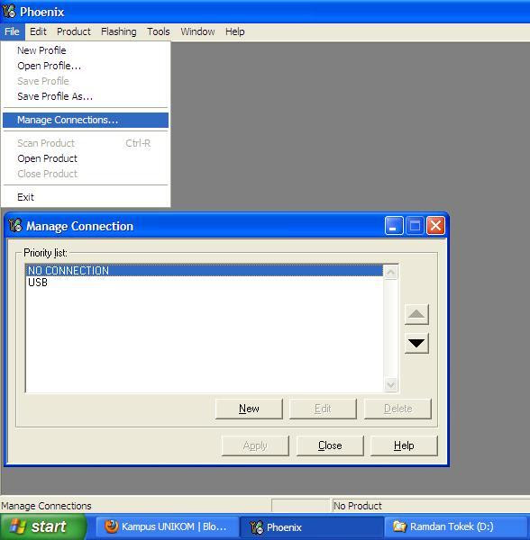530x540 pixels.
Task: Switch to Phoenix in the taskbar
Action: coord(311,526)
